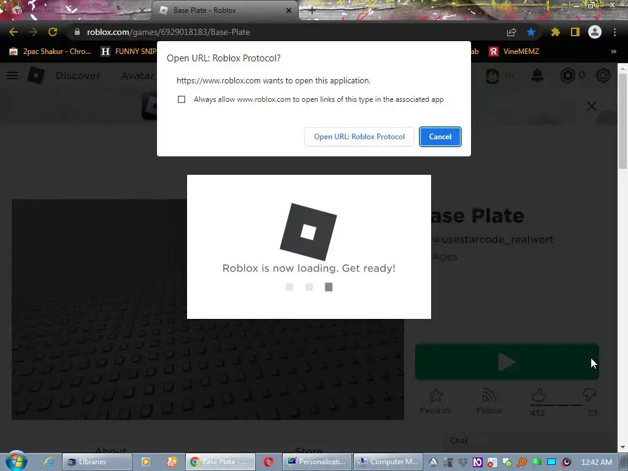The image size is (628, 471).
Task: Toggle the bookmark star for this page
Action: [x=531, y=32]
